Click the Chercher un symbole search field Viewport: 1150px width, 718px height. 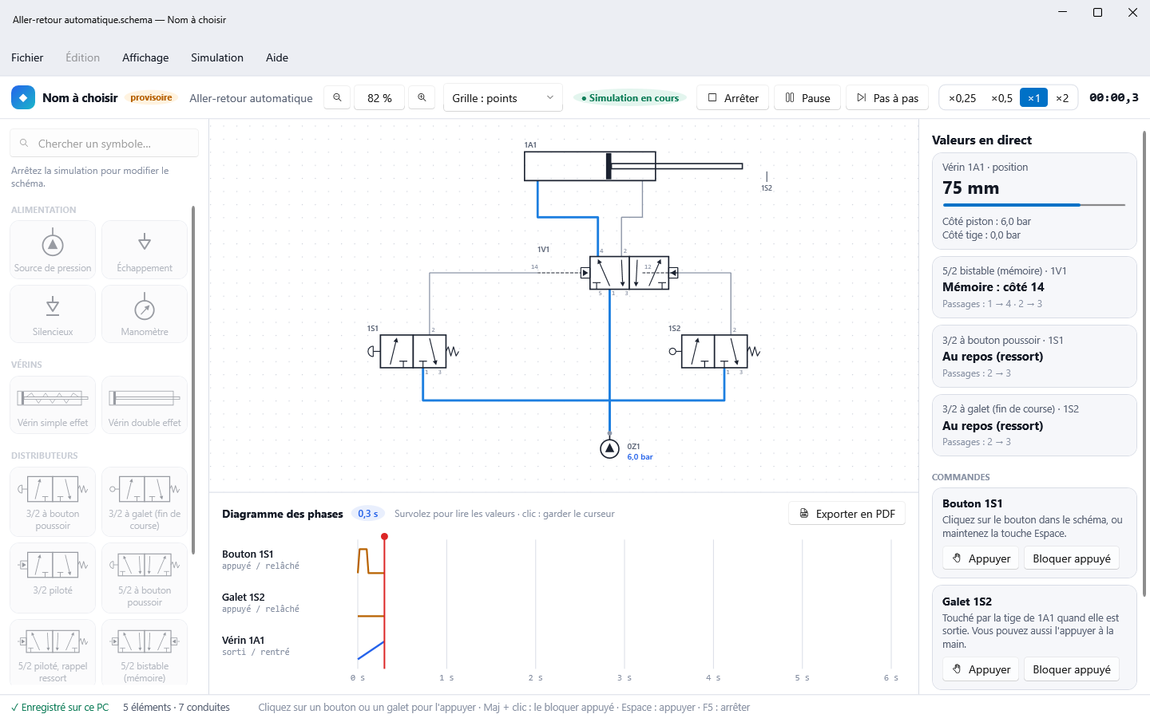pyautogui.click(x=104, y=144)
